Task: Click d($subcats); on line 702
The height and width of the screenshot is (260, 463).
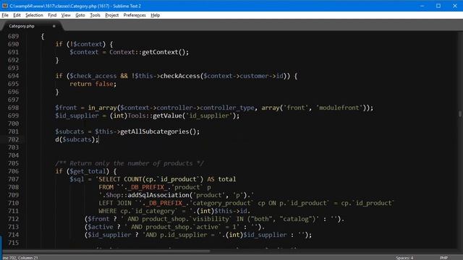Action: coord(77,139)
